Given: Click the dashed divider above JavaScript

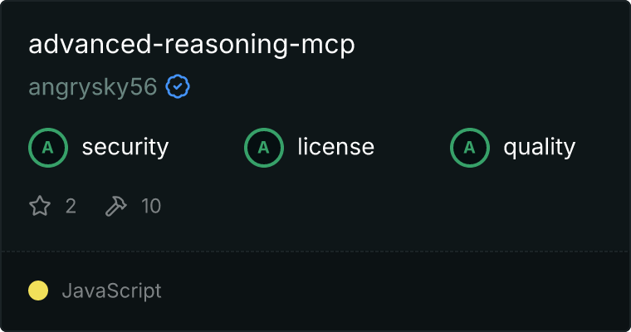Looking at the screenshot, I should 315,251.
